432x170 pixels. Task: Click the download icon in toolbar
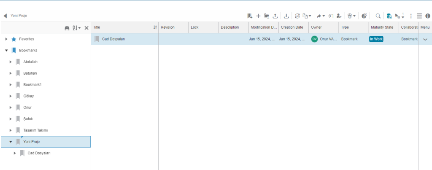[286, 16]
